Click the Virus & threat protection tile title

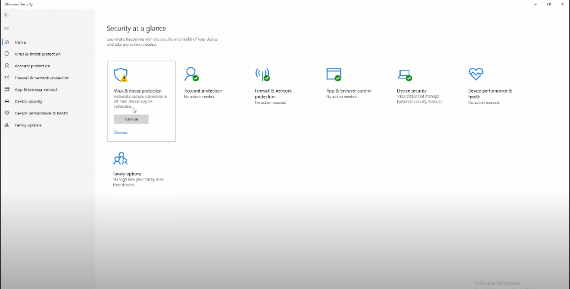click(x=137, y=91)
